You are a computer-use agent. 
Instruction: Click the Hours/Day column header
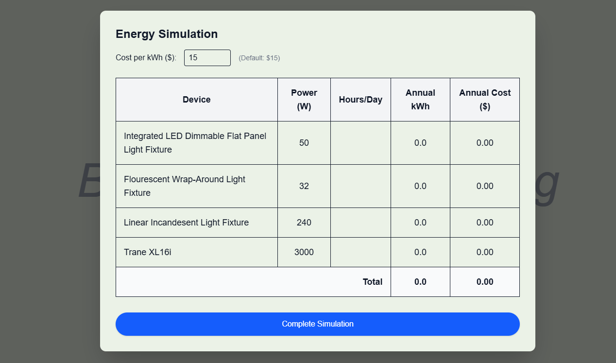pyautogui.click(x=360, y=100)
